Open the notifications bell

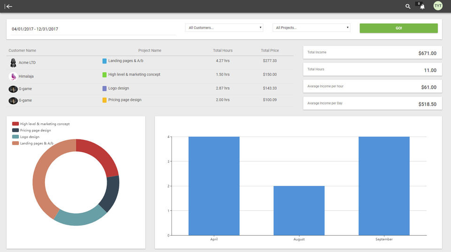pyautogui.click(x=422, y=7)
